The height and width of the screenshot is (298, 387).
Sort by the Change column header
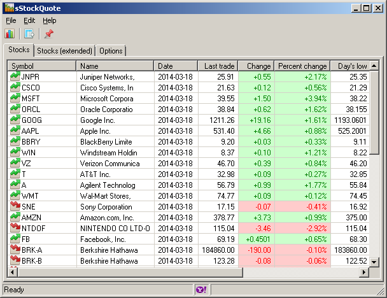[x=256, y=66]
